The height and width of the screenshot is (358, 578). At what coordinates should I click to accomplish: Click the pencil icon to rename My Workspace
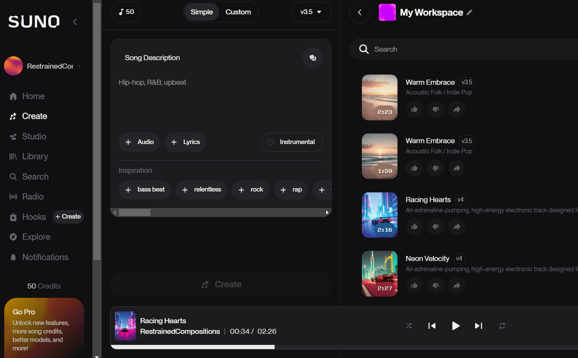point(470,13)
